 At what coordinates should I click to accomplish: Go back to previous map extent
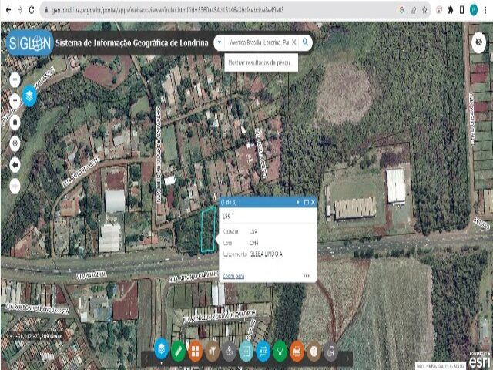[x=15, y=164]
